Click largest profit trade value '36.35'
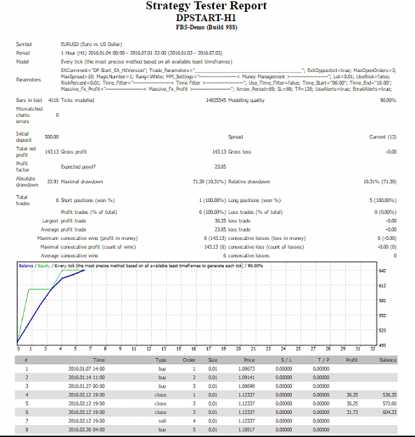The image size is (415, 437). pos(220,221)
